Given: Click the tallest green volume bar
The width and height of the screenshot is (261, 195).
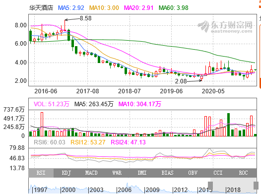Looking at the screenshot, I should pos(228,125).
